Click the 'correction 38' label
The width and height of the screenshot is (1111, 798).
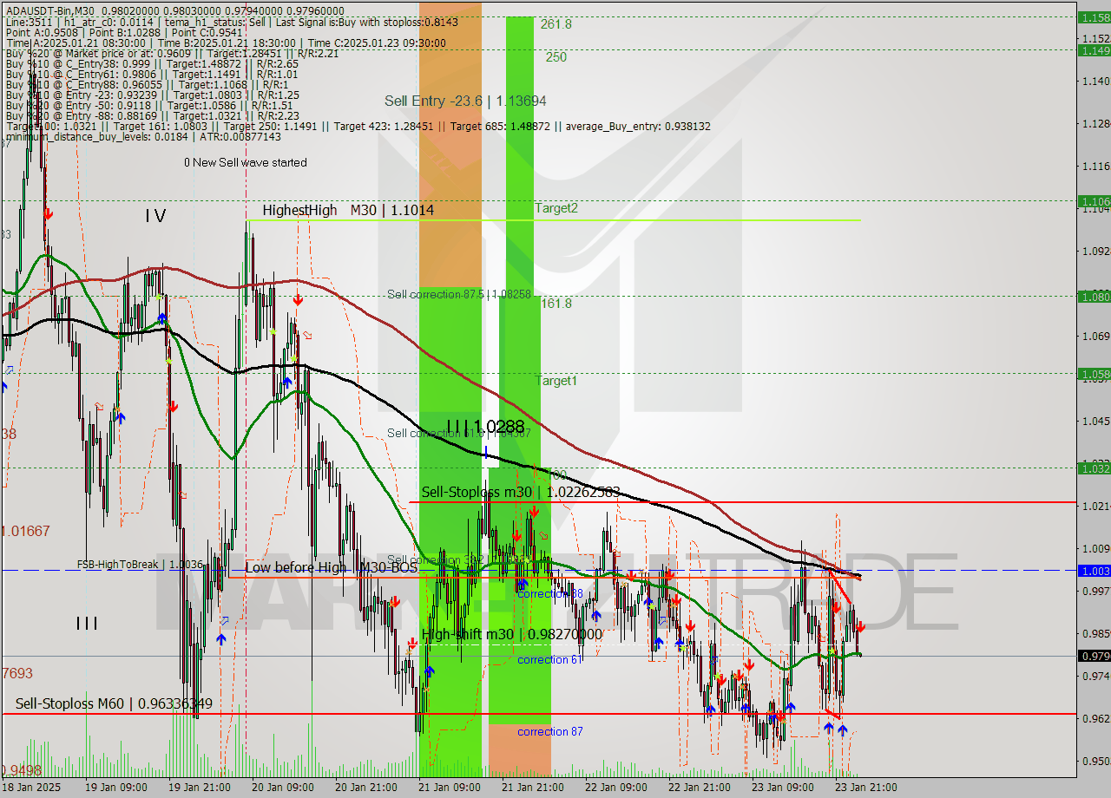coord(549,593)
